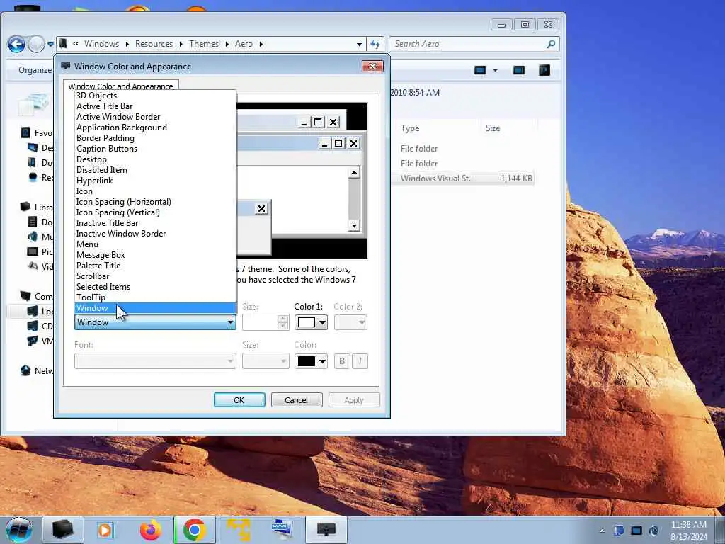
Task: Select Hyperlink from the item list
Action: [155, 181]
